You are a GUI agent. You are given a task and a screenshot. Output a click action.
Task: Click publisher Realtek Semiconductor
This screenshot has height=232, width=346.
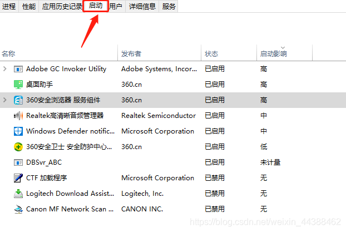(159, 116)
